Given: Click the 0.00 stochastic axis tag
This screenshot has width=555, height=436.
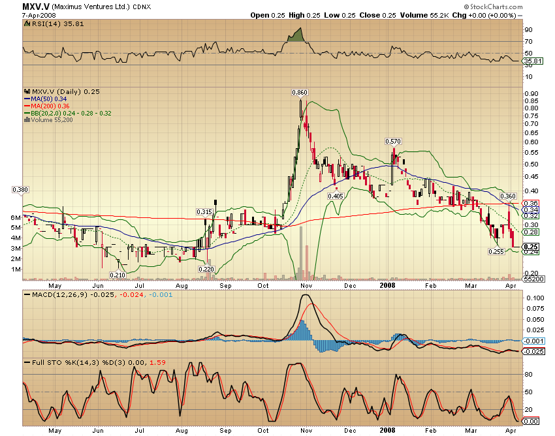Looking at the screenshot, I should [x=531, y=421].
